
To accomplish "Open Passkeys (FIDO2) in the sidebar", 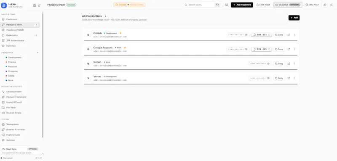I will point(20,30).
